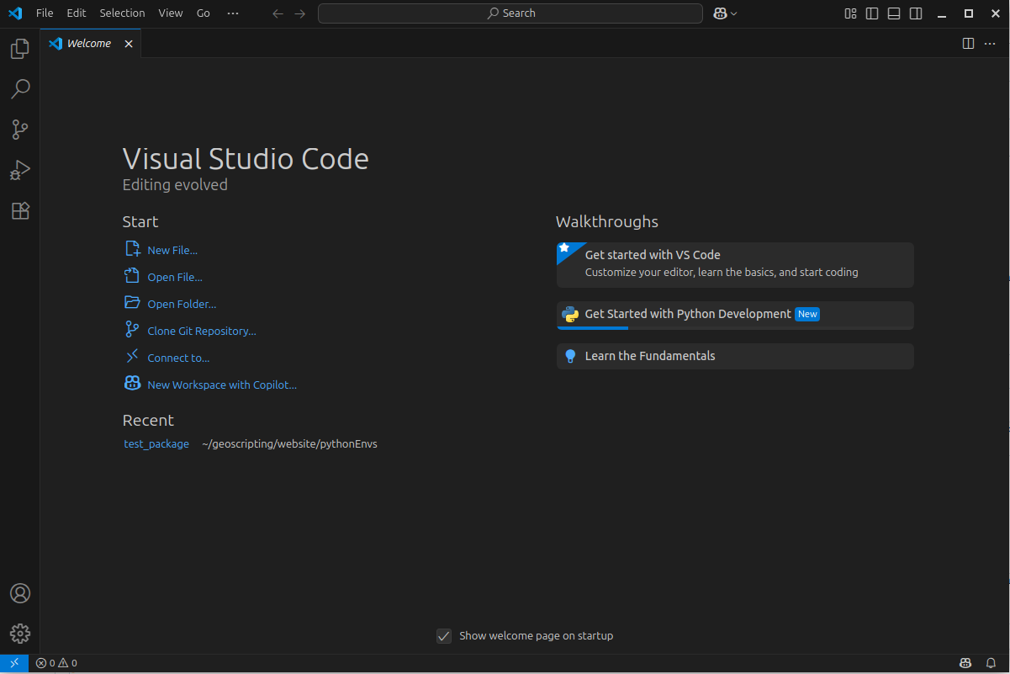Go forward with the right arrow
This screenshot has height=674, width=1010.
(300, 13)
